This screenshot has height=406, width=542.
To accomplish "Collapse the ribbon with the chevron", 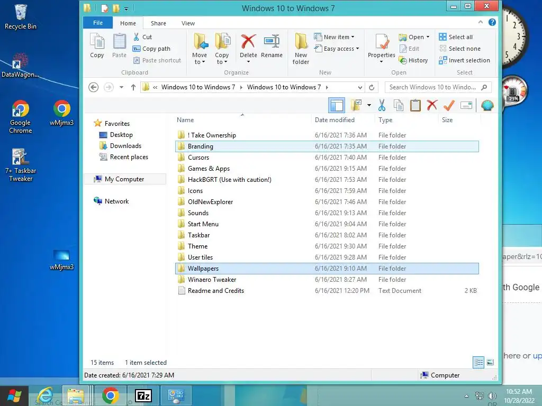I will (481, 22).
